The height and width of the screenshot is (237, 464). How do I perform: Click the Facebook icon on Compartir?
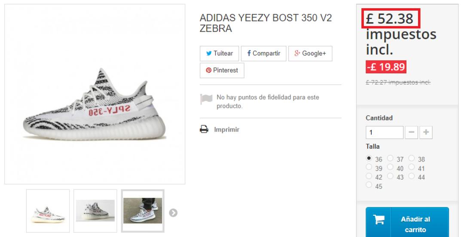[249, 53]
